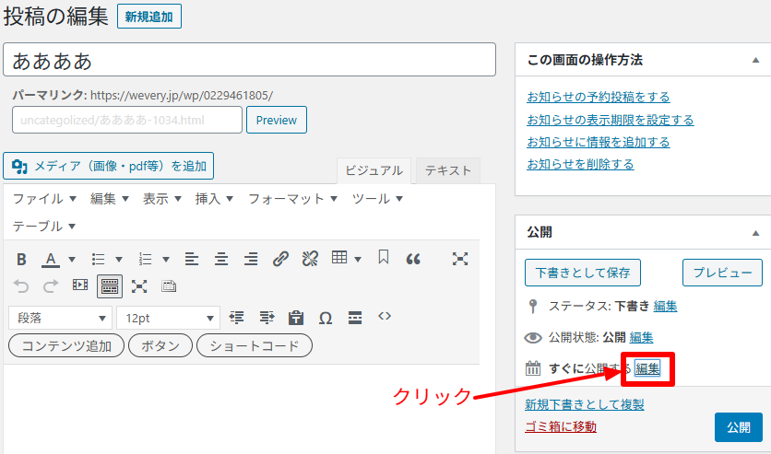Expand the table insert dropdown
This screenshot has height=454, width=771.
point(358,259)
